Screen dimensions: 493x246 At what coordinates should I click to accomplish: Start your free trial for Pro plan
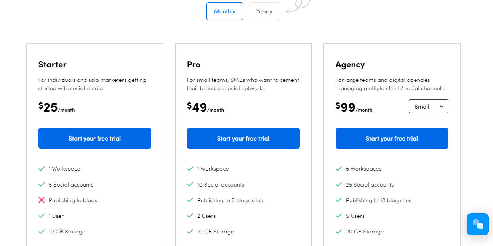[x=243, y=138]
